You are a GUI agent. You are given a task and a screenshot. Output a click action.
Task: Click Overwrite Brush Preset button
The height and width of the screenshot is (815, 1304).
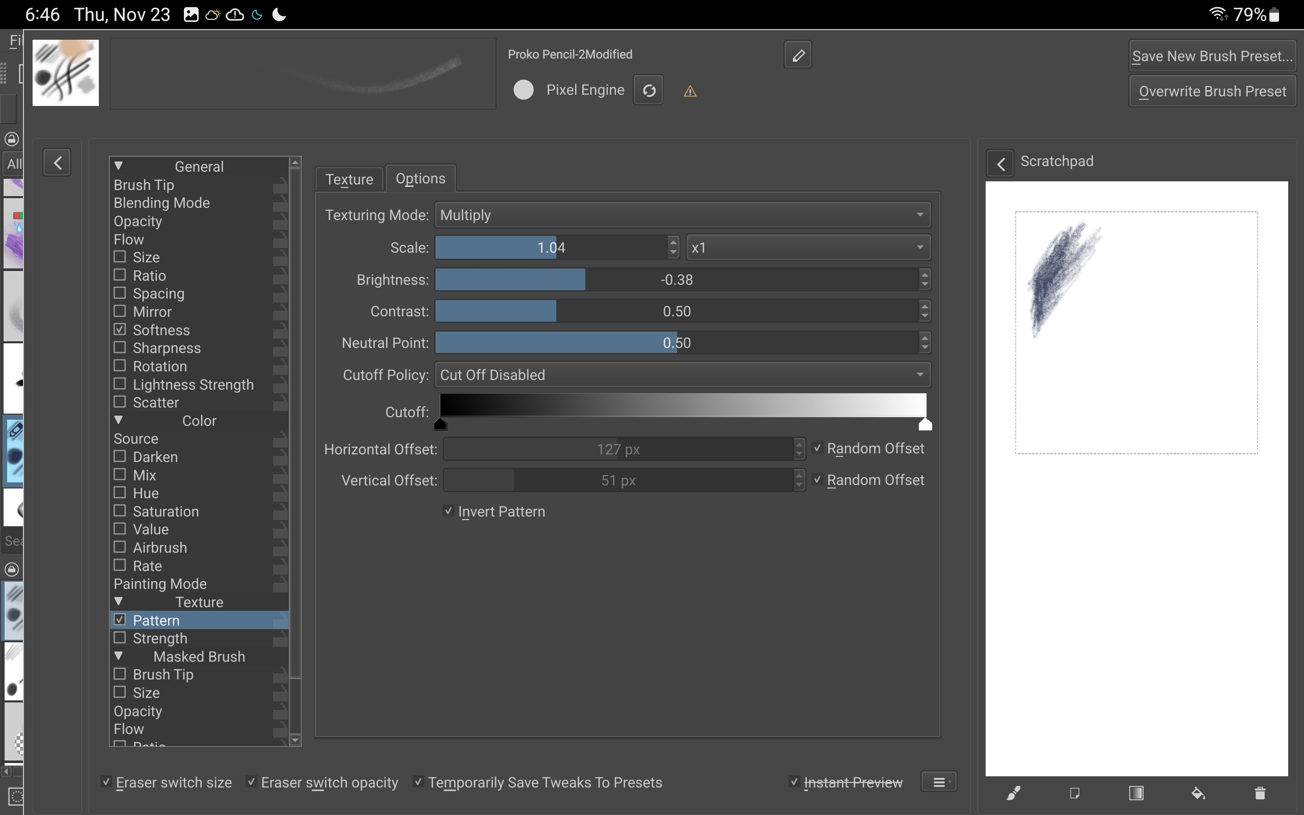1212,92
